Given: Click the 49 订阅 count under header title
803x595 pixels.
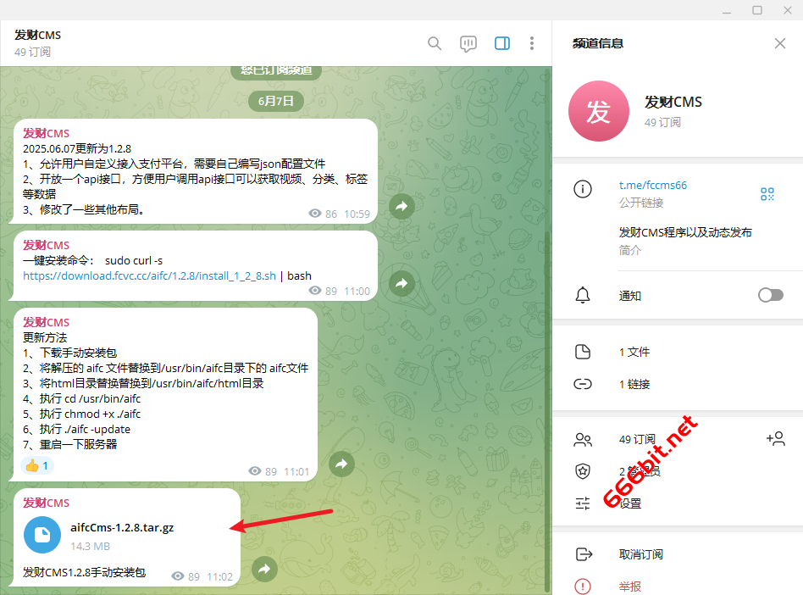Looking at the screenshot, I should (33, 52).
